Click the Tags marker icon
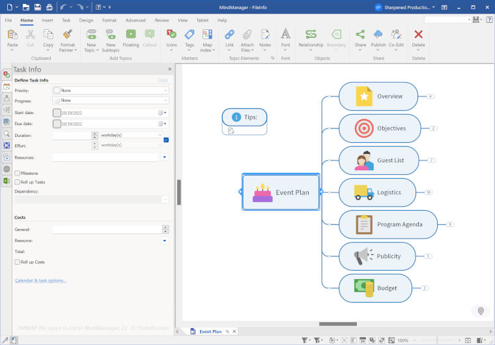The image size is (495, 345). coord(190,35)
